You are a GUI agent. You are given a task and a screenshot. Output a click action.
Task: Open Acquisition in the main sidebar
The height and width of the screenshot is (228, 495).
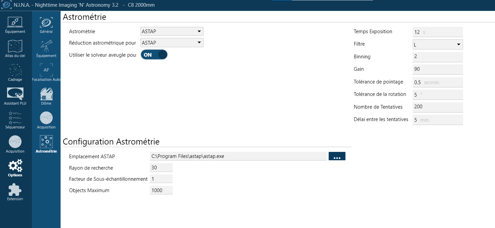click(x=15, y=145)
